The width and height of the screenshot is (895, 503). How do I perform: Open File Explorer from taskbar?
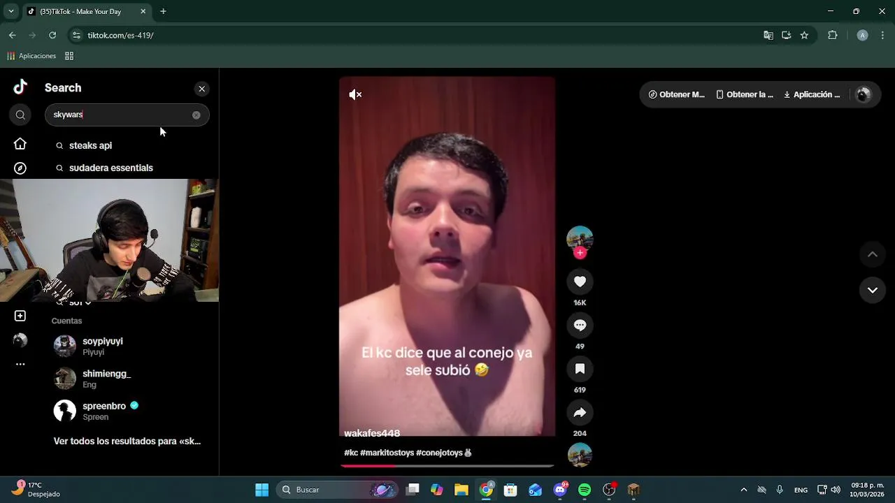[461, 490]
